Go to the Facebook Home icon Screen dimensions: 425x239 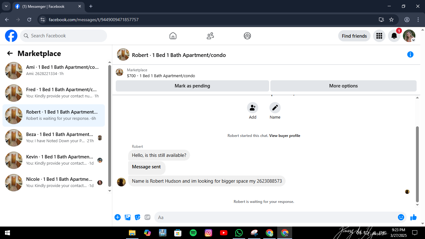pyautogui.click(x=173, y=36)
